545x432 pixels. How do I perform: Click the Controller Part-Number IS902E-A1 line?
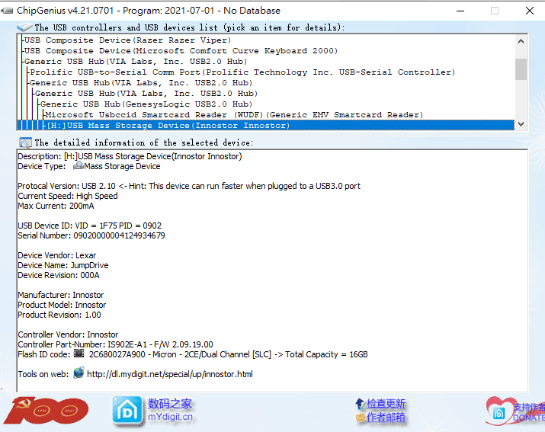click(x=115, y=344)
